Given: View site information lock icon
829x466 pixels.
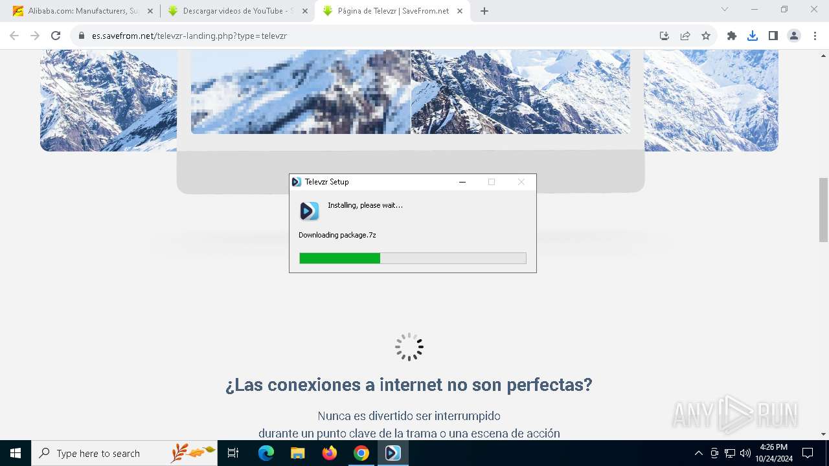Looking at the screenshot, I should click(x=81, y=36).
